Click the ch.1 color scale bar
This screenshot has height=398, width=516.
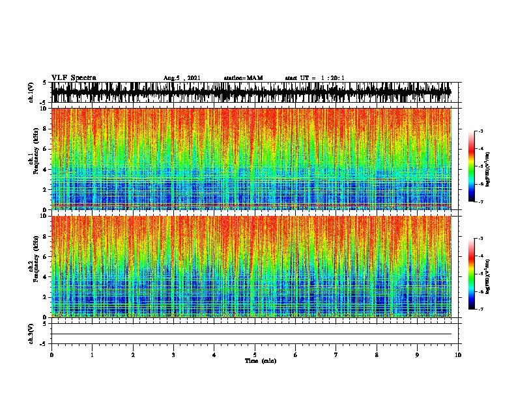click(472, 166)
